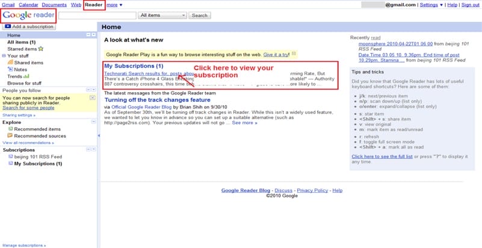Collapse the Your stuff tree section
The height and width of the screenshot is (248, 482).
point(4,56)
